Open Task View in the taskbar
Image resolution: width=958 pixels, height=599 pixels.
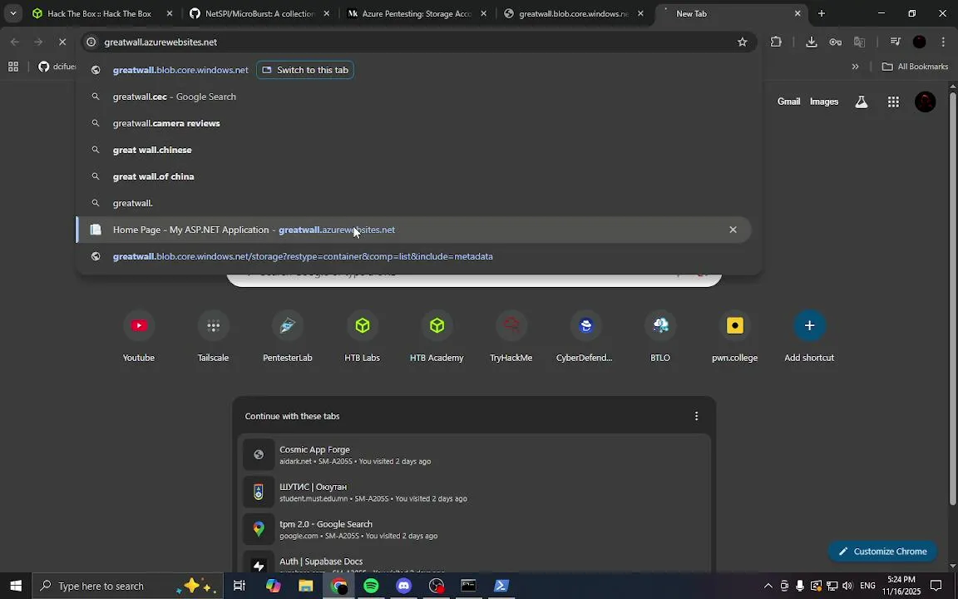239,586
